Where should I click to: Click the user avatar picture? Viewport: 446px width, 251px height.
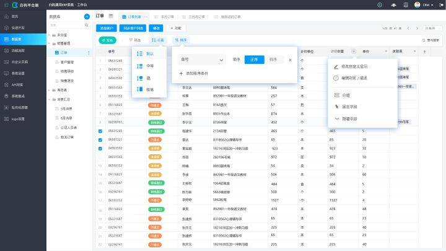[418, 4]
